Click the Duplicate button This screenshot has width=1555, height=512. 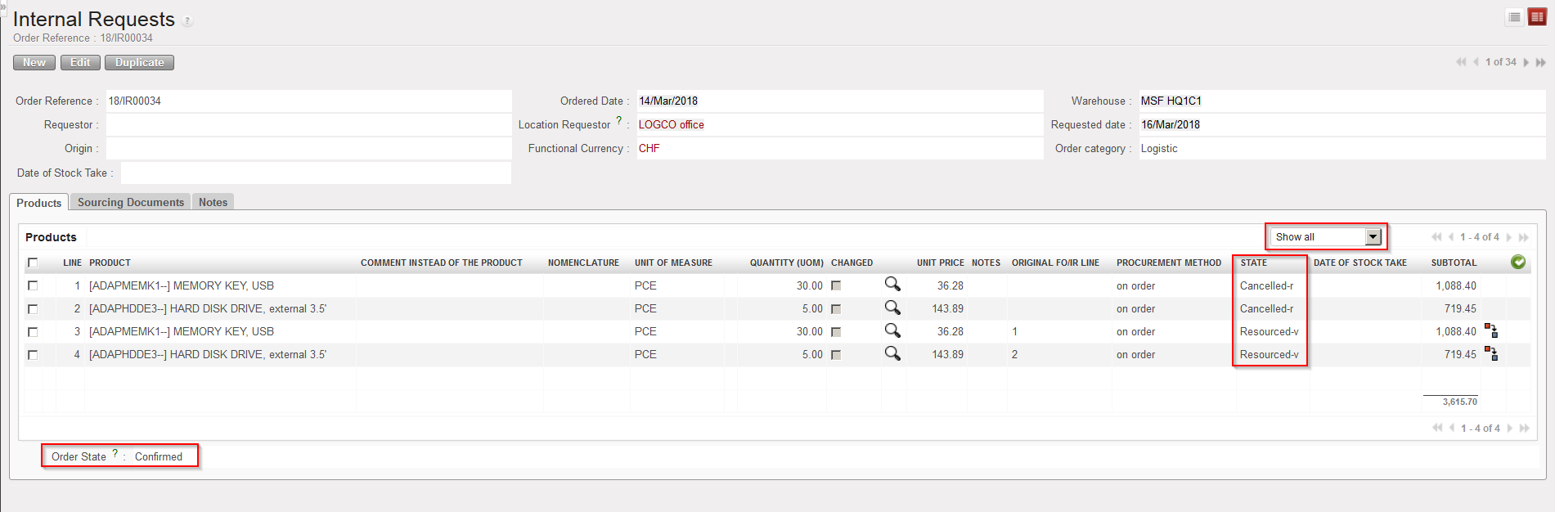(x=139, y=62)
